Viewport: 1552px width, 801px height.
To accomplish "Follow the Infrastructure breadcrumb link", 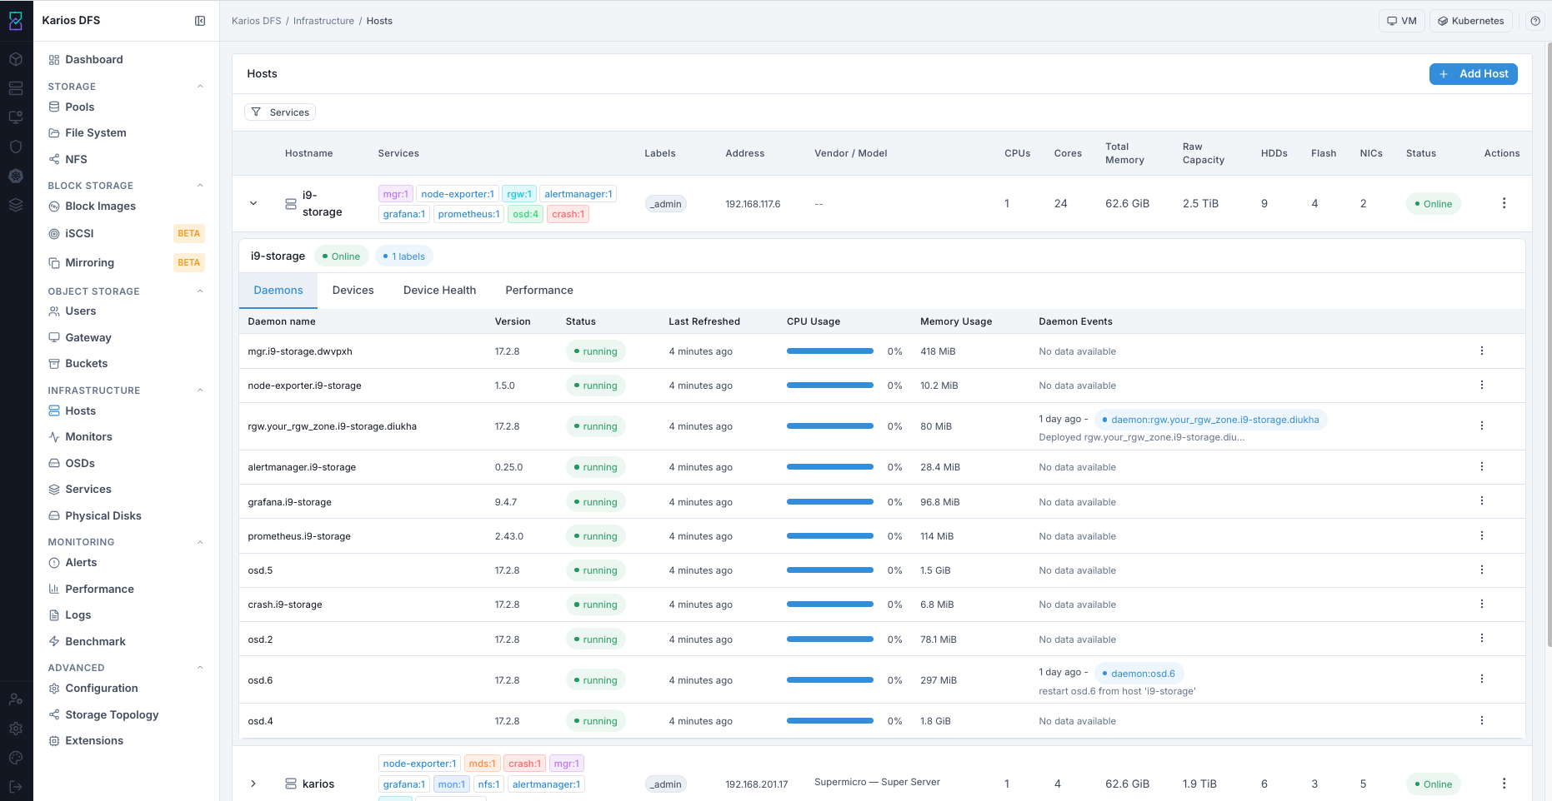I will coord(323,21).
